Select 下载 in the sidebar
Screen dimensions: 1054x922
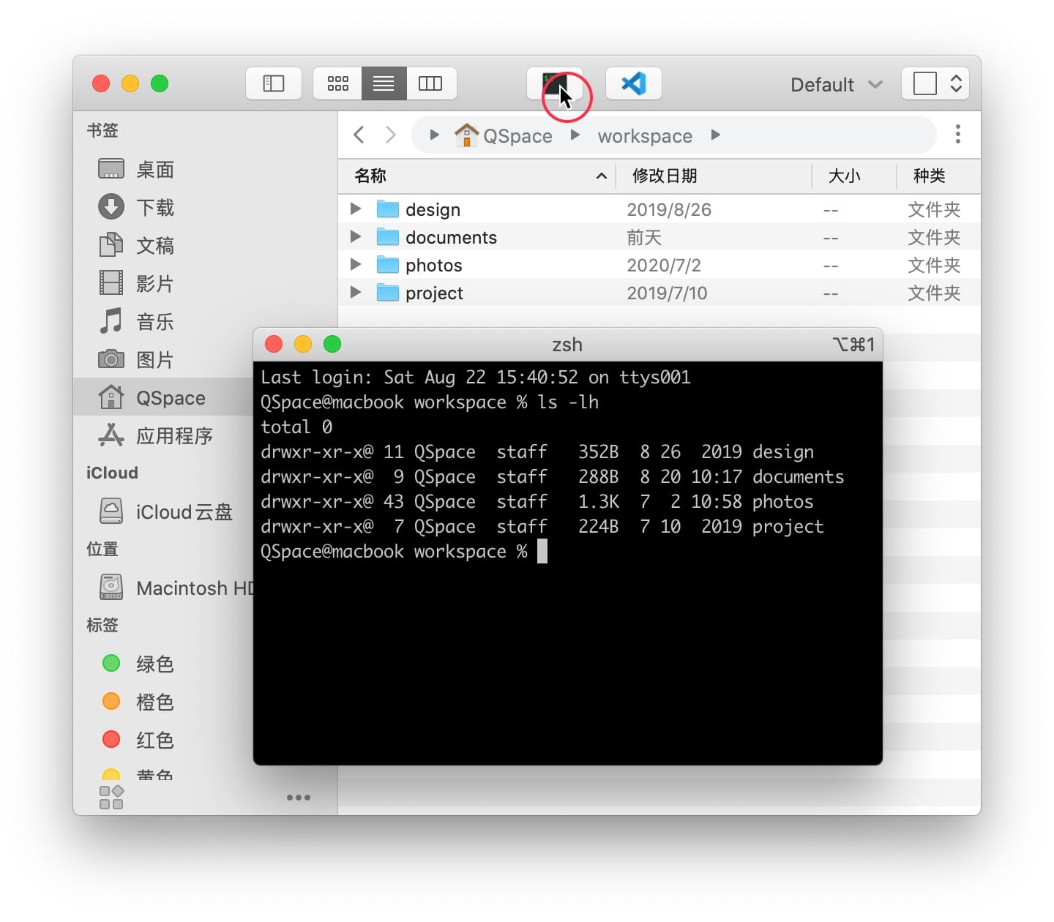pyautogui.click(x=154, y=207)
